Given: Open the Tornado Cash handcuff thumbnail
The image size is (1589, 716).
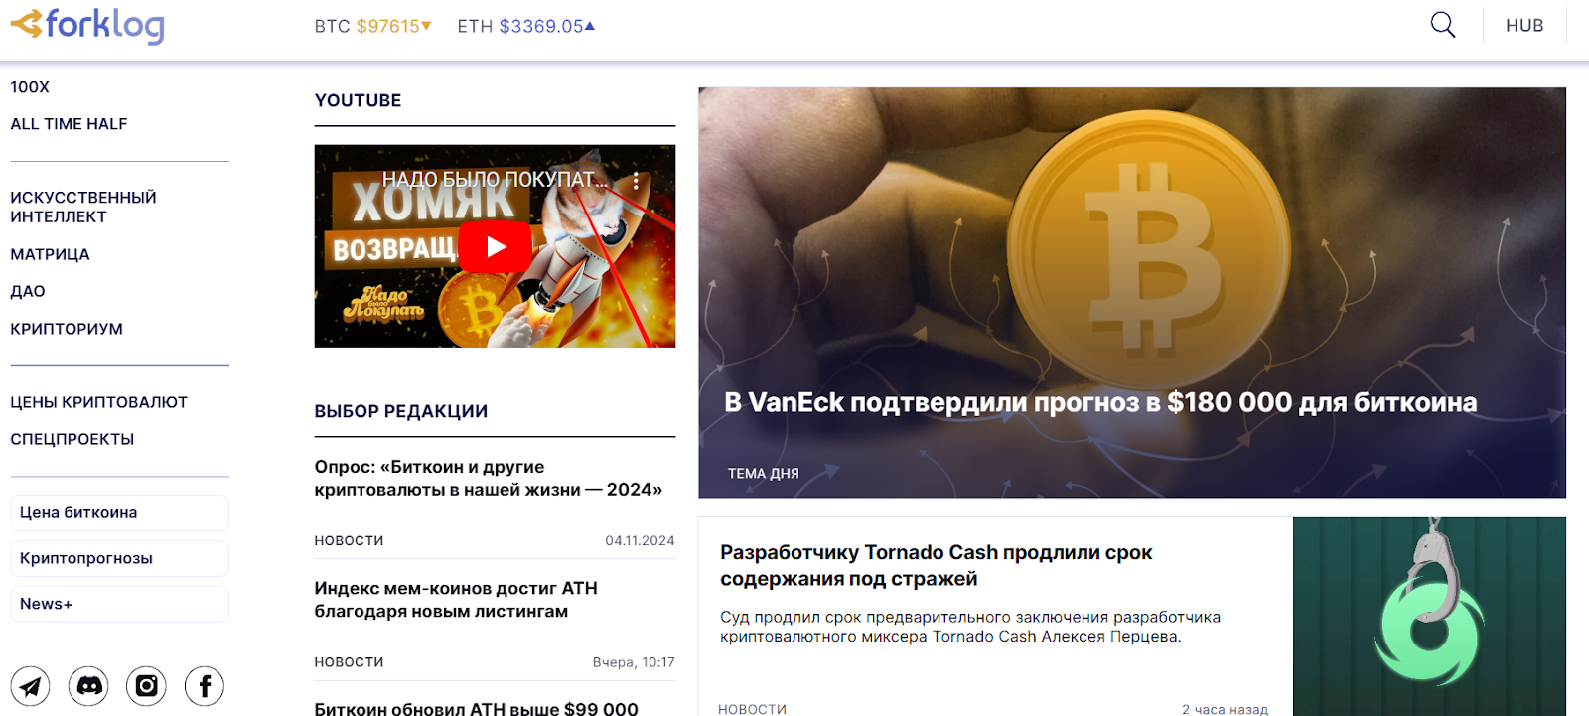Looking at the screenshot, I should pos(1429,617).
